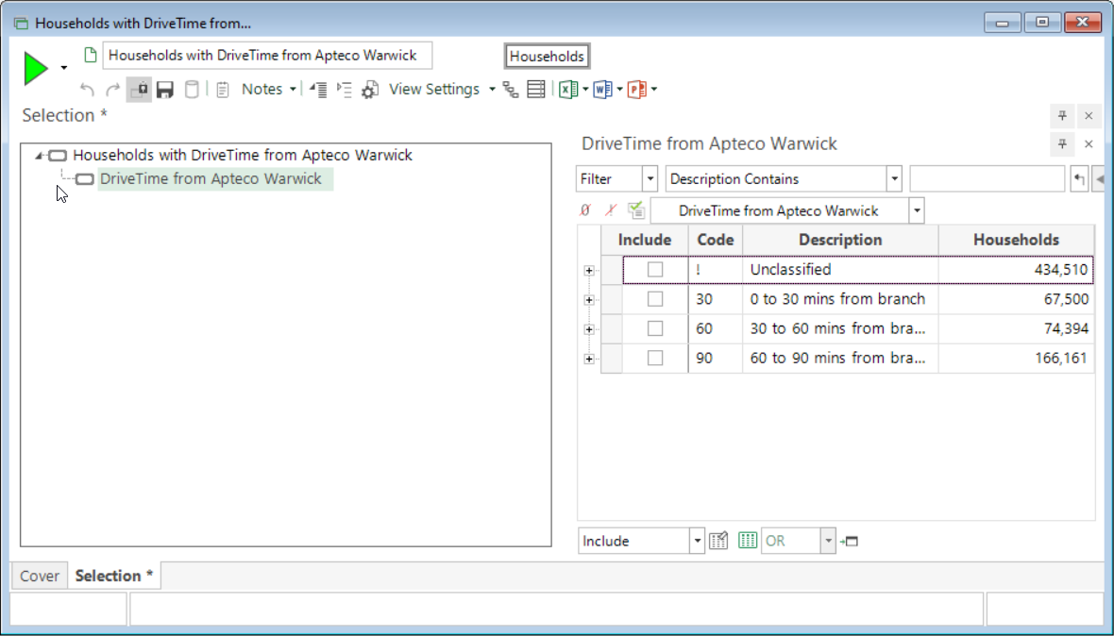Redo the last action
This screenshot has height=636, width=1114.
click(112, 90)
